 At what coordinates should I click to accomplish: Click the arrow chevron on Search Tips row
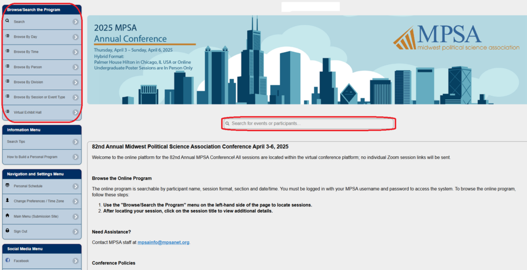[x=76, y=142]
